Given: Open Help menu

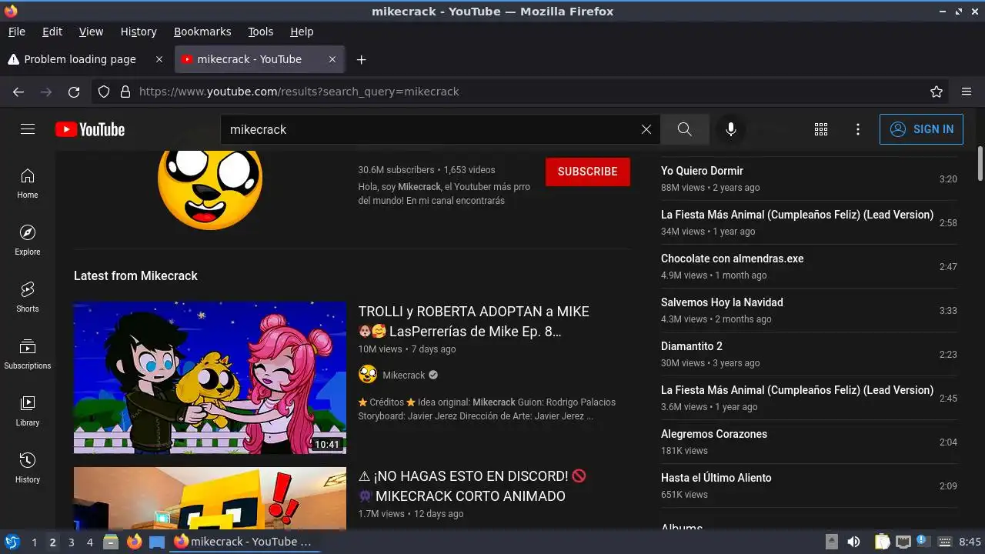Looking at the screenshot, I should tap(302, 32).
